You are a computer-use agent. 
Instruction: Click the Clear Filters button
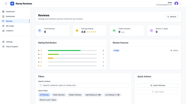coord(158,92)
